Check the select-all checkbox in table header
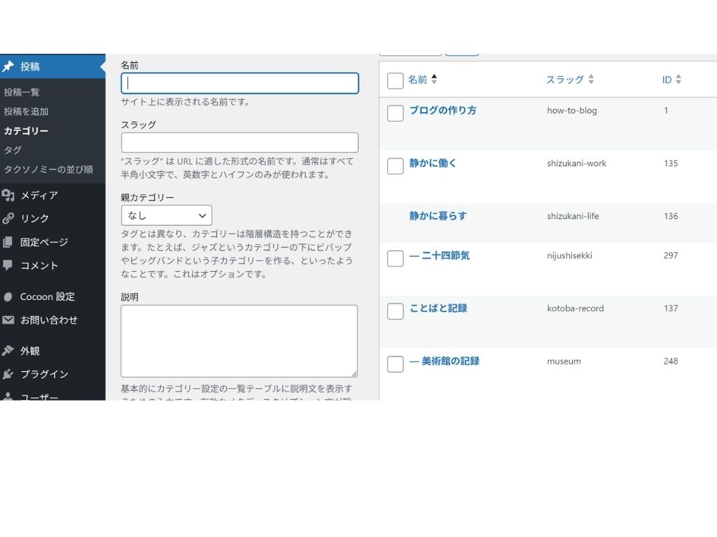Viewport: 717px width, 537px height. click(x=394, y=80)
